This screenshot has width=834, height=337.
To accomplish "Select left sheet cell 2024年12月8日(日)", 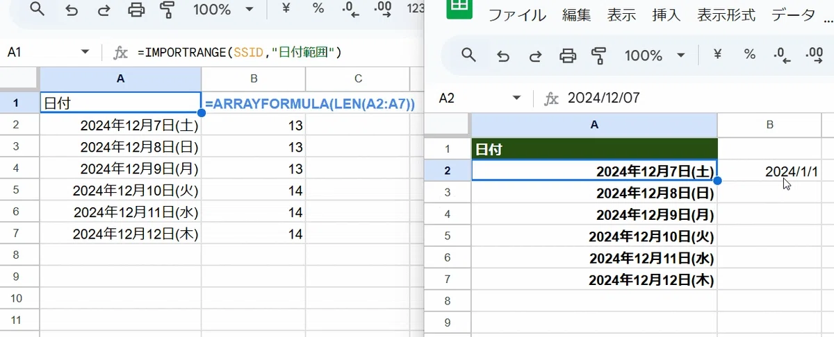I will coord(121,147).
